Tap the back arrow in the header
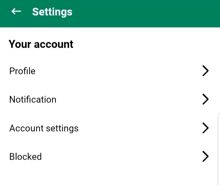Viewport: 220px width, 185px height. coord(16,12)
